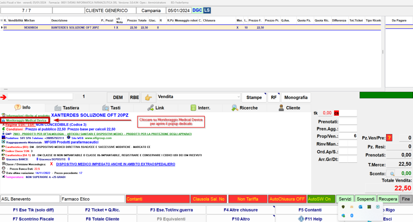Expand the grid row selector at header

click(x=2, y=21)
